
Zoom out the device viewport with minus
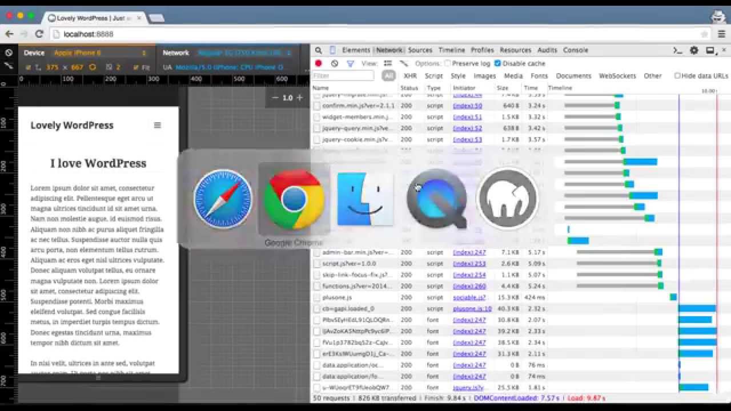pos(275,98)
